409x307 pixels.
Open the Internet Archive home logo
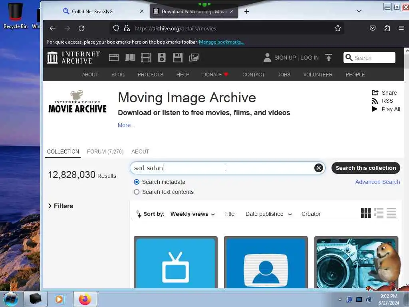(73, 58)
